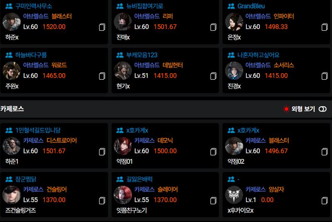332x222 pixels.
Task: Open guild link 구미인력사무소
Action: click(34, 6)
